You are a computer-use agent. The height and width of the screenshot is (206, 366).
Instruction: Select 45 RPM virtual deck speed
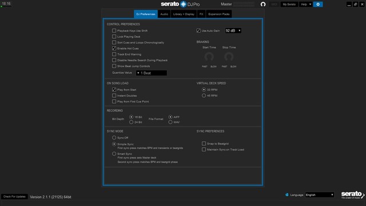pos(204,96)
